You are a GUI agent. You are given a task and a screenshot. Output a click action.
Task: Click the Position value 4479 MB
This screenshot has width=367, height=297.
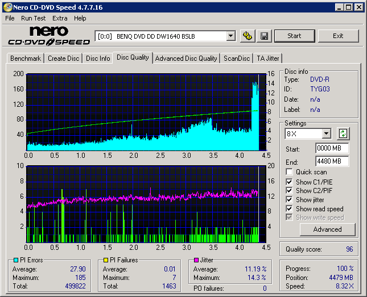(341, 277)
